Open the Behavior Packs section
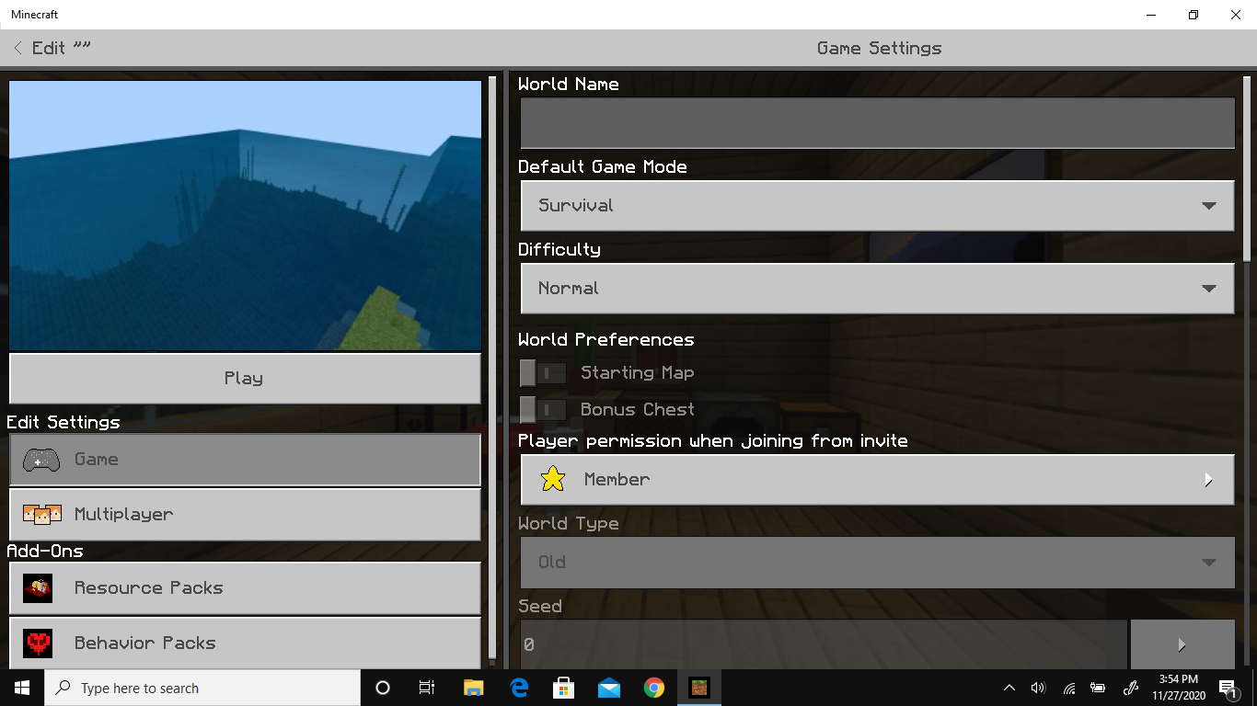This screenshot has width=1257, height=706. pyautogui.click(x=245, y=643)
